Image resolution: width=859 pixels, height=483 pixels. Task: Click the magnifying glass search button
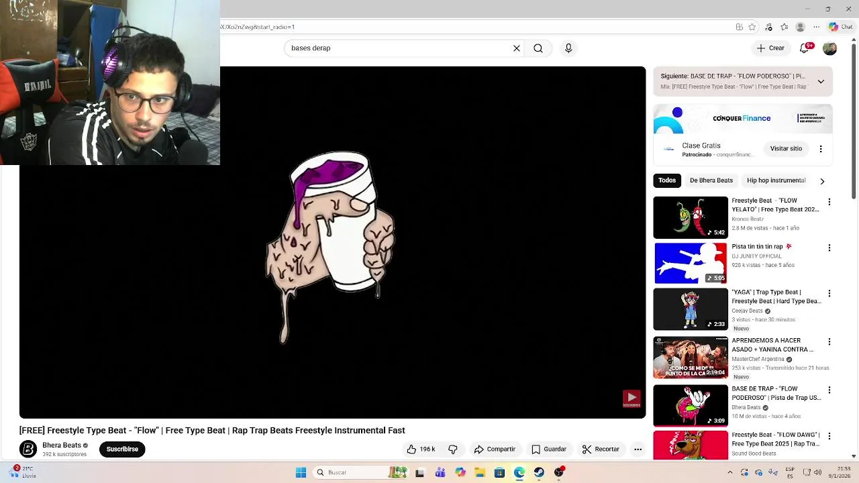538,48
